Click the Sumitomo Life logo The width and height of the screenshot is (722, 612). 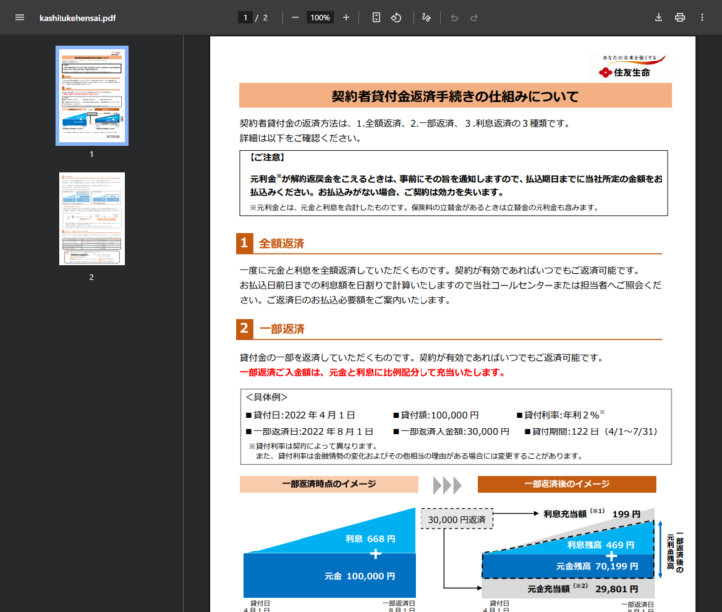click(x=631, y=66)
